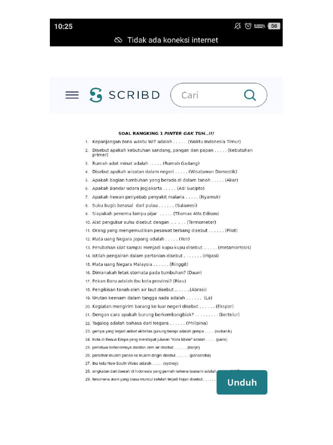Click question 17 about Pekan Baru
333x445 pixels.
139,281
